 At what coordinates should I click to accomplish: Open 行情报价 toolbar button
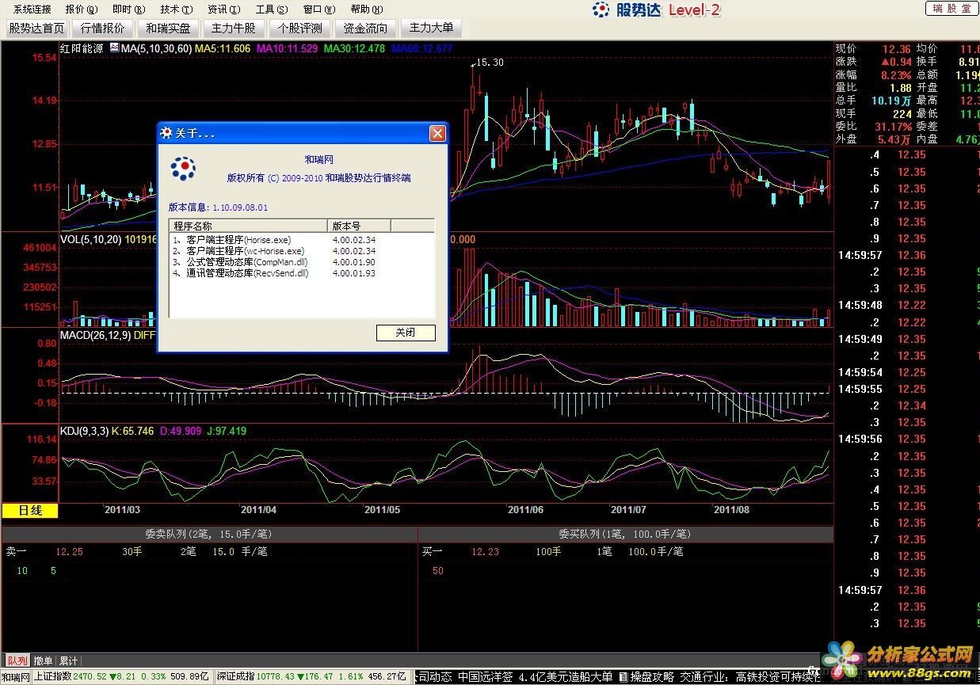point(103,29)
